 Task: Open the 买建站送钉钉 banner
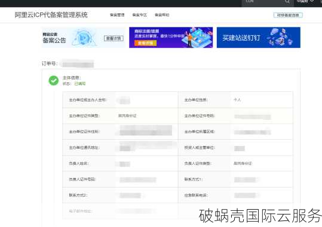[x=259, y=38]
